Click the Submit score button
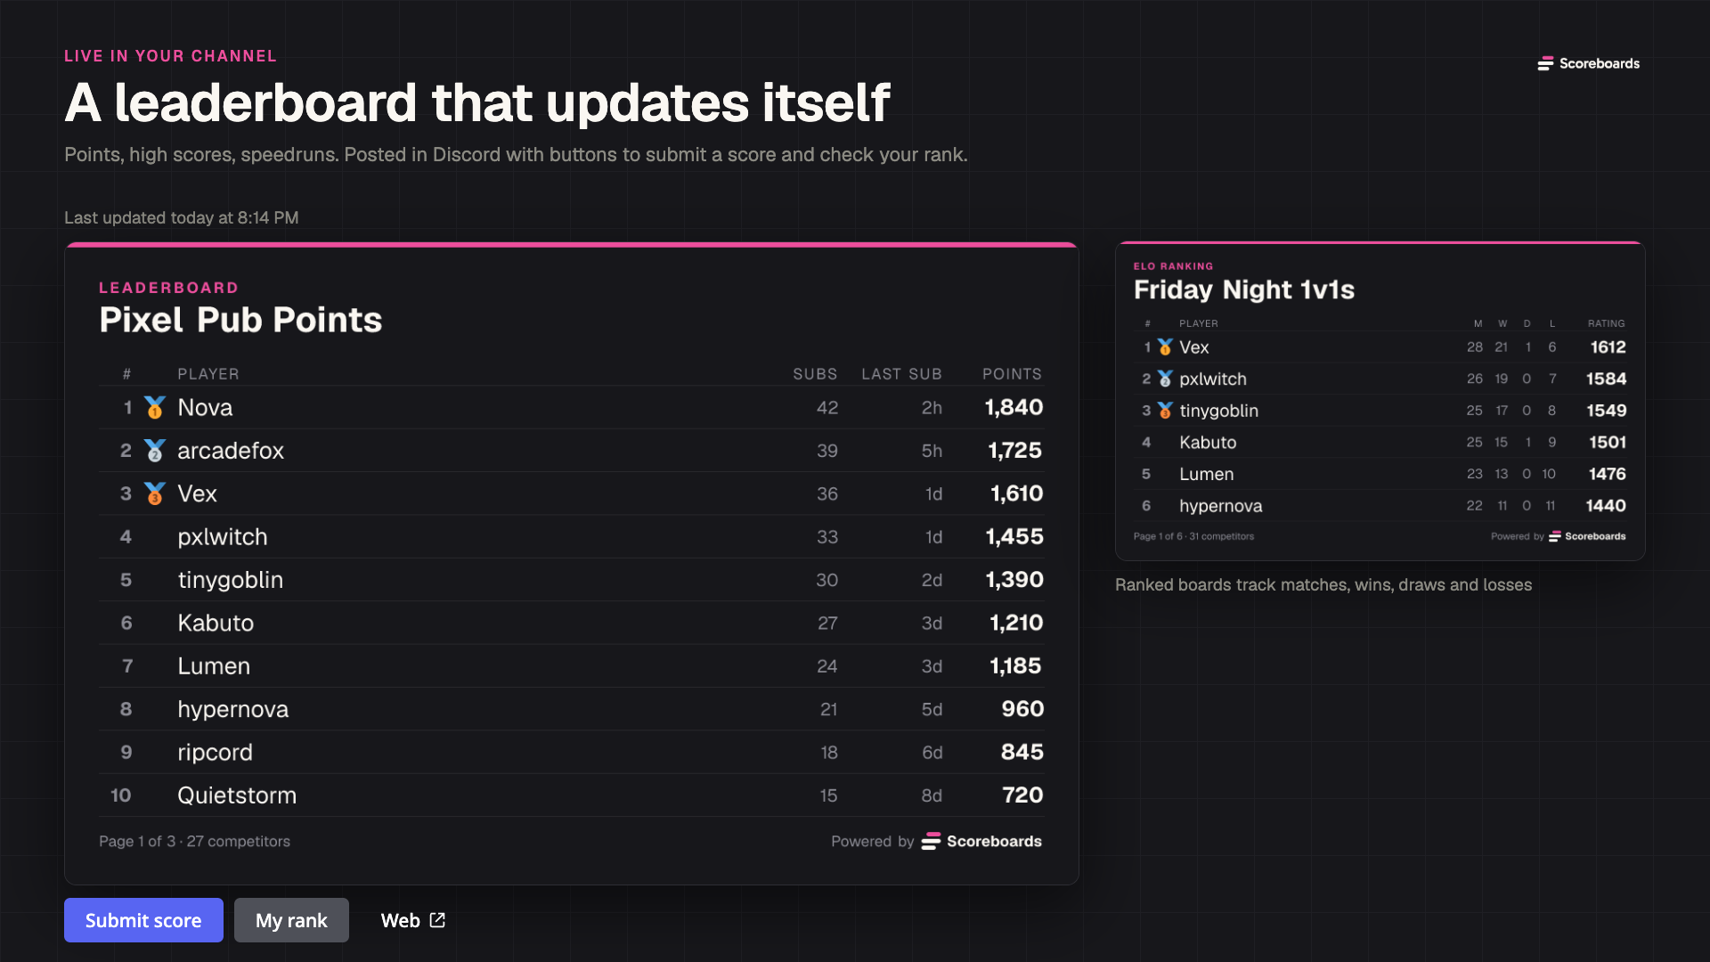This screenshot has height=962, width=1710. click(x=143, y=920)
